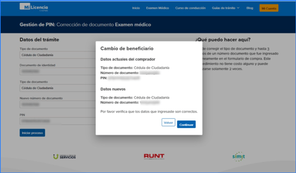Open first Tipo de documento combo box
The image size is (296, 173).
(x=57, y=55)
